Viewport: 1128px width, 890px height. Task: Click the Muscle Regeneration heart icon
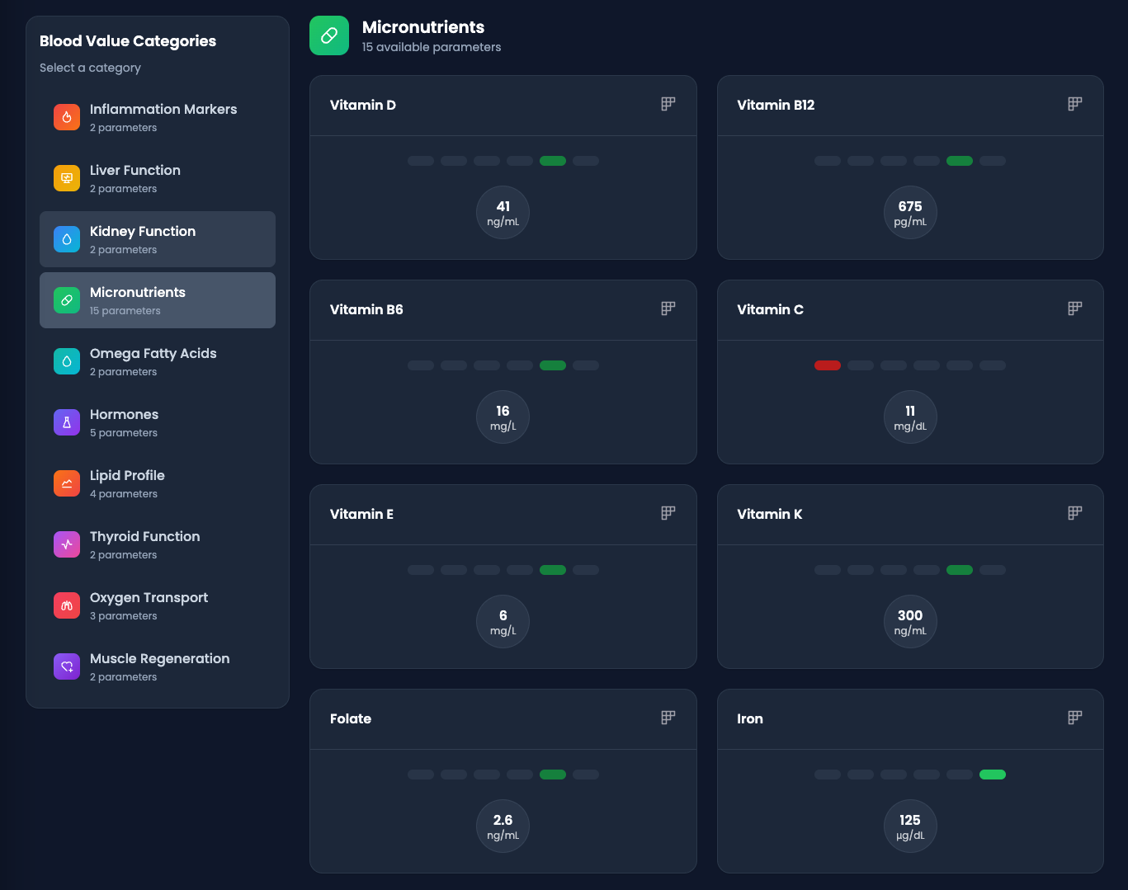[67, 666]
